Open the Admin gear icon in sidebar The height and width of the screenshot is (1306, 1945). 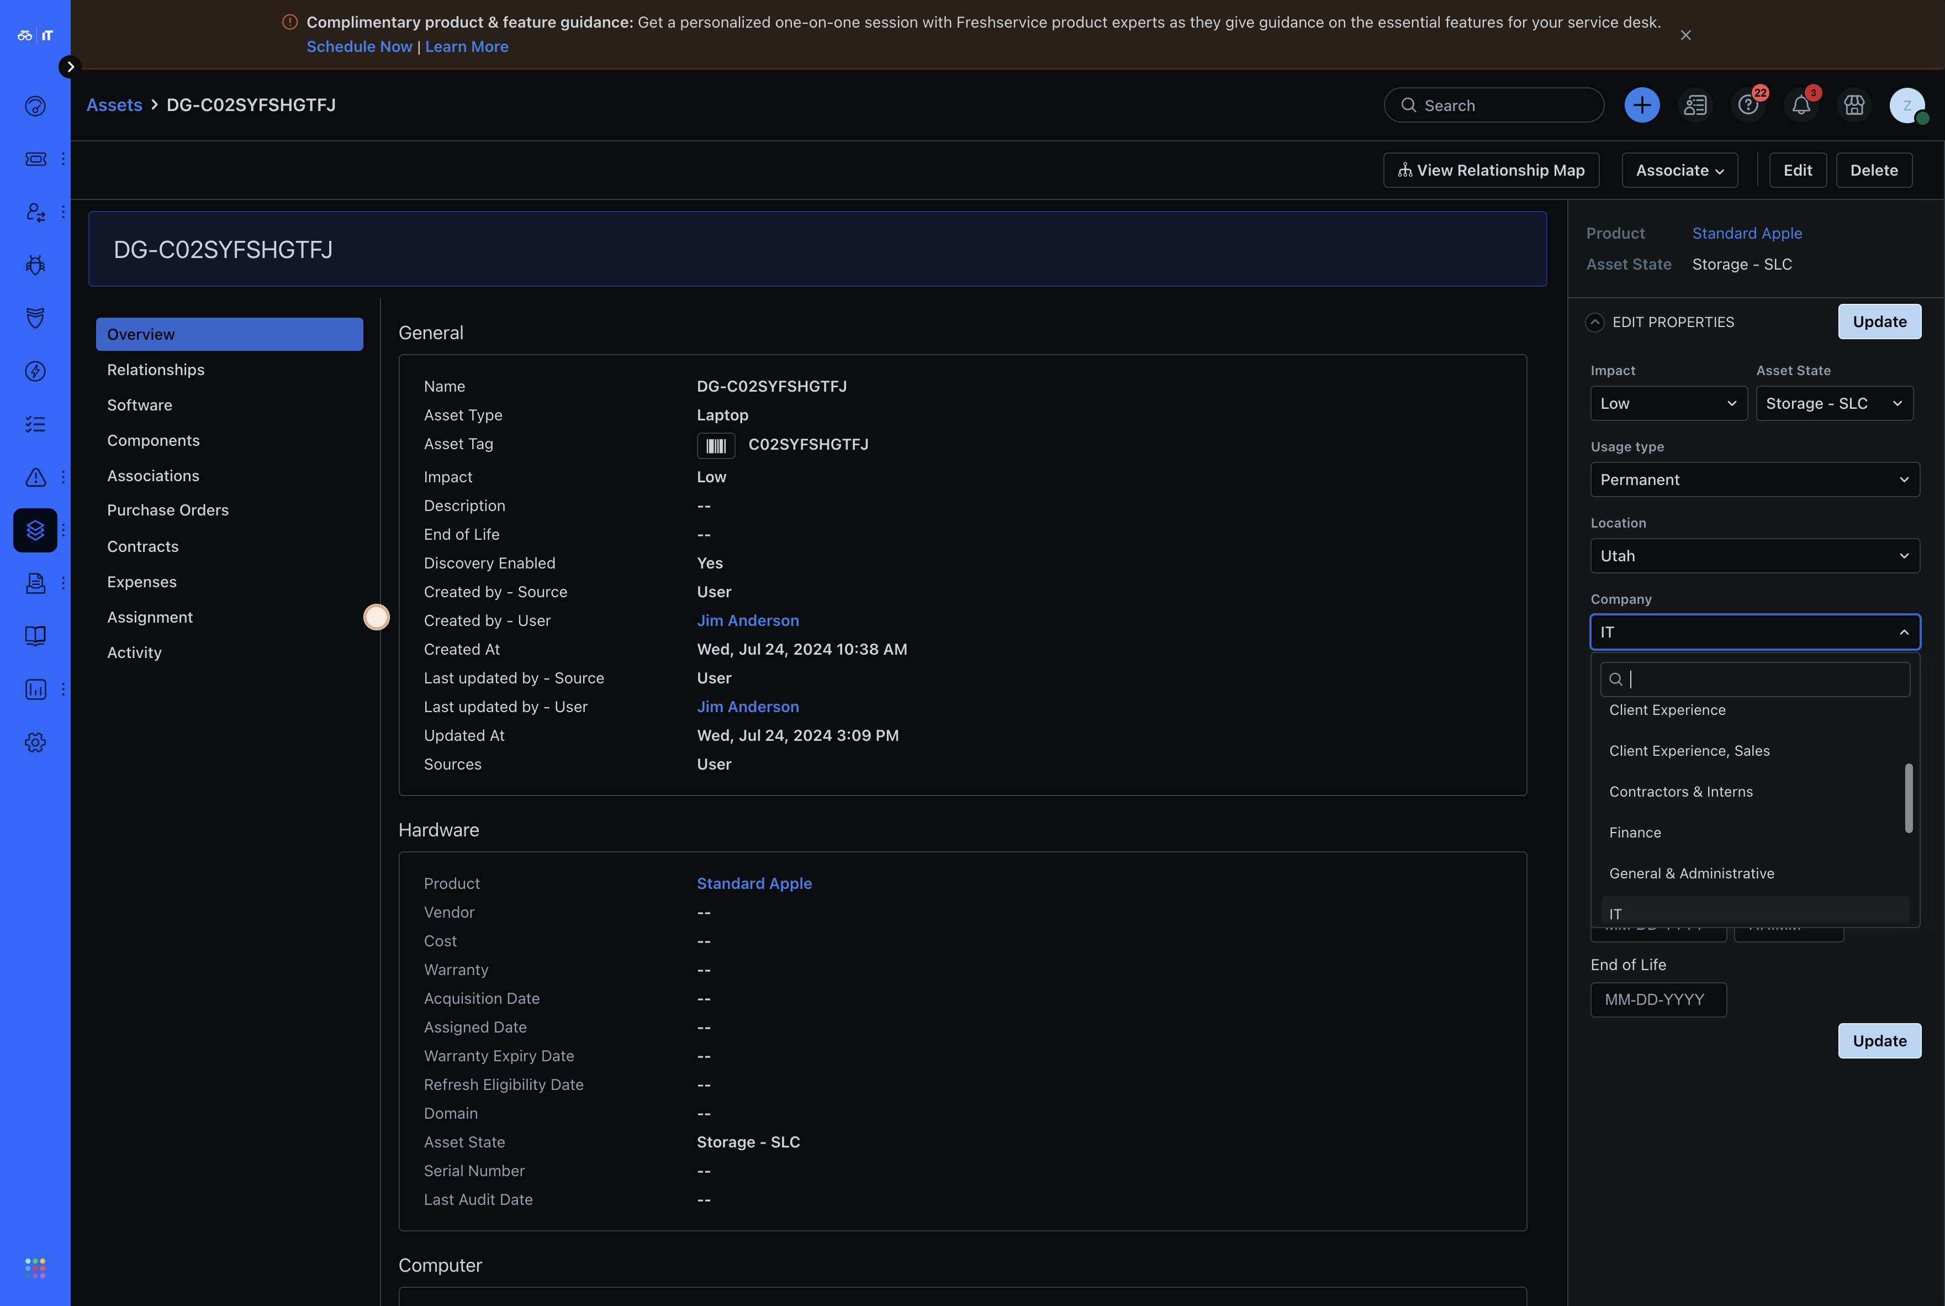(35, 742)
